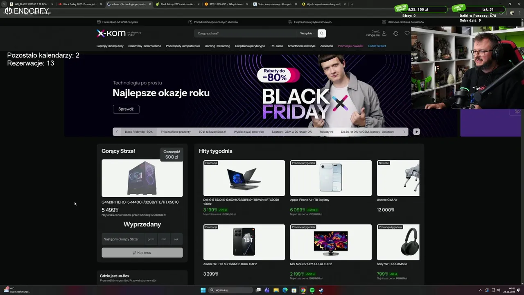Click the x-kom logo
Viewport: 524px width, 295px height.
tap(111, 33)
